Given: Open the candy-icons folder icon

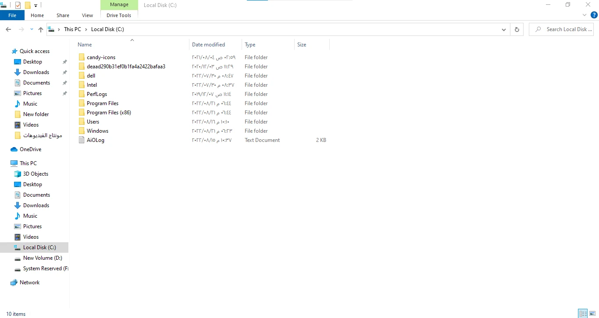Looking at the screenshot, I should [82, 57].
